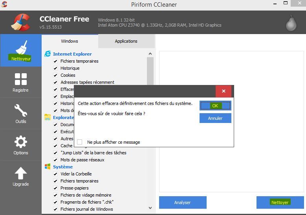Close the CCleaner main window
306x215 pixels.
pos(299,3)
